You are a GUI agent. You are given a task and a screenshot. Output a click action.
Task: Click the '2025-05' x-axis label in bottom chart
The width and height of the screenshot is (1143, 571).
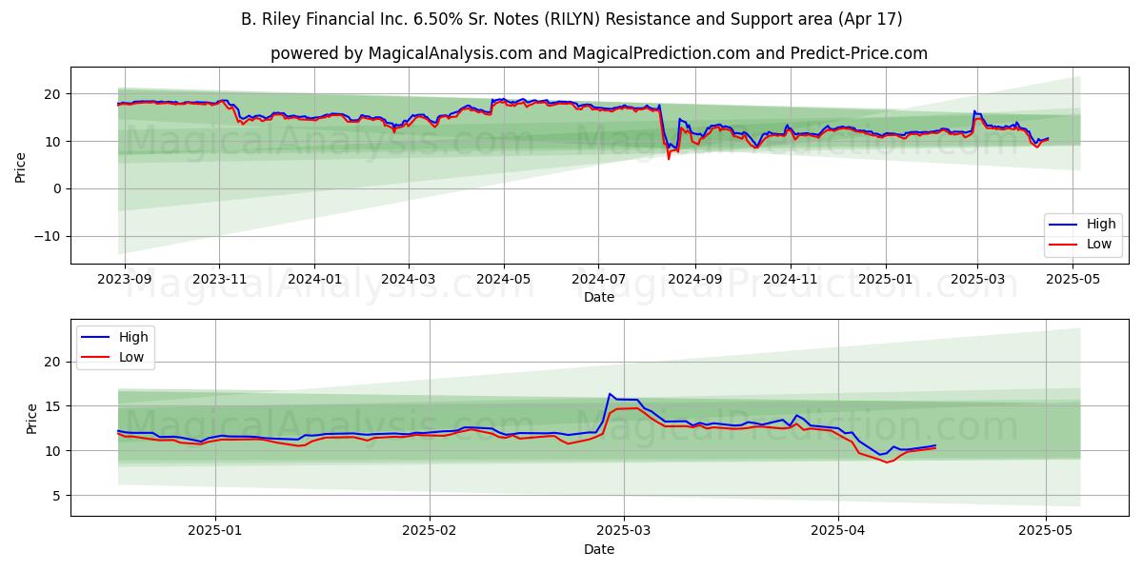(1046, 532)
